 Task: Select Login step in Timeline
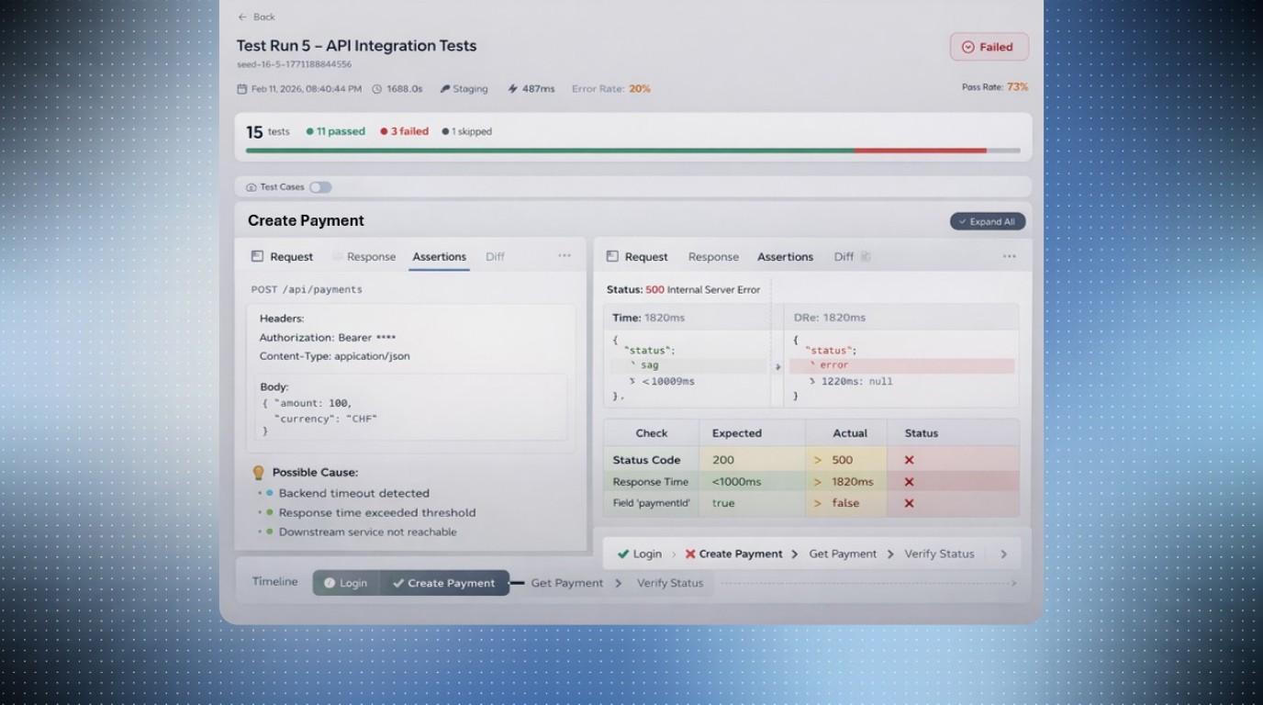pyautogui.click(x=346, y=583)
